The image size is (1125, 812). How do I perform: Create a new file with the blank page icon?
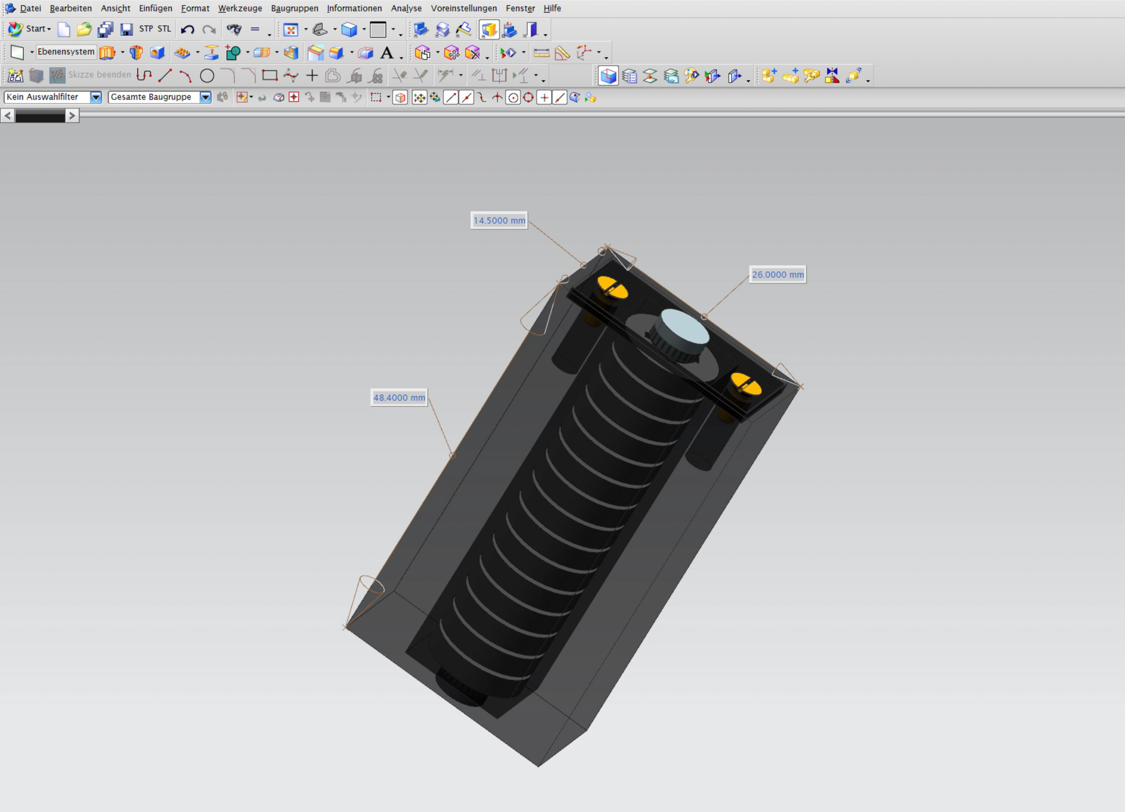coord(64,29)
